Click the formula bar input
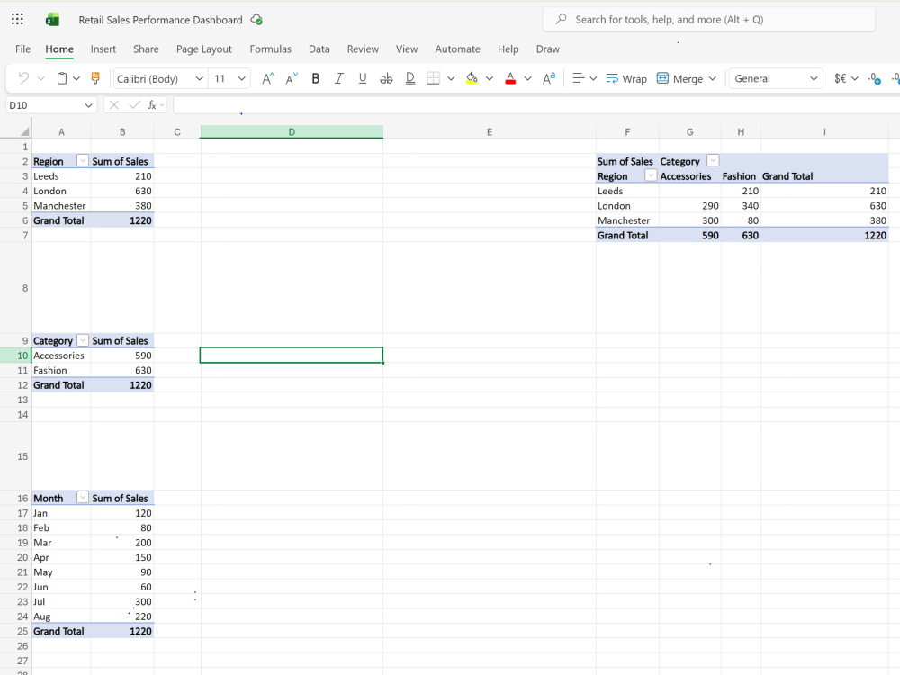 click(x=536, y=105)
